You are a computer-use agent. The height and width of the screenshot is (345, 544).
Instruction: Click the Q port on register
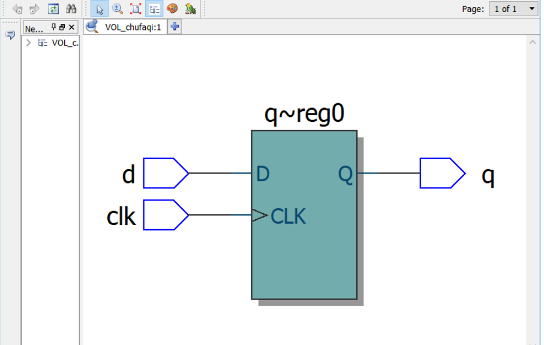(345, 174)
